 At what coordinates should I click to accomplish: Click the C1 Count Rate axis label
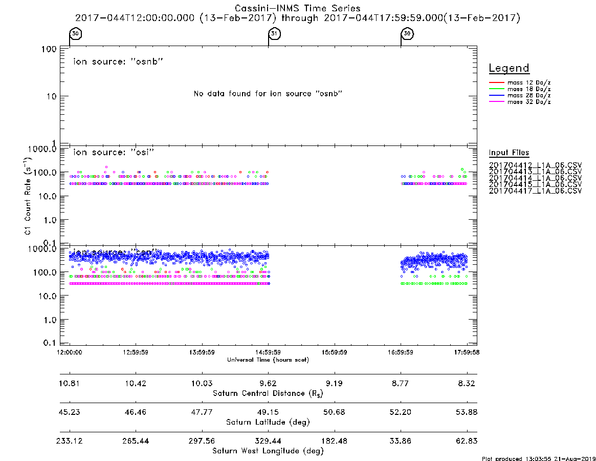28,196
